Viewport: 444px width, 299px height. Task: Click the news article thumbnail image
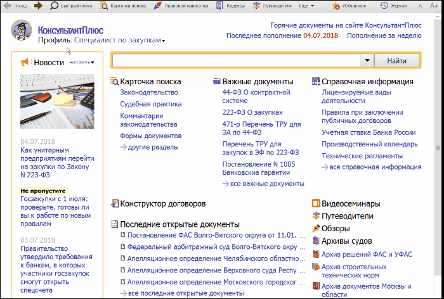pyautogui.click(x=57, y=101)
